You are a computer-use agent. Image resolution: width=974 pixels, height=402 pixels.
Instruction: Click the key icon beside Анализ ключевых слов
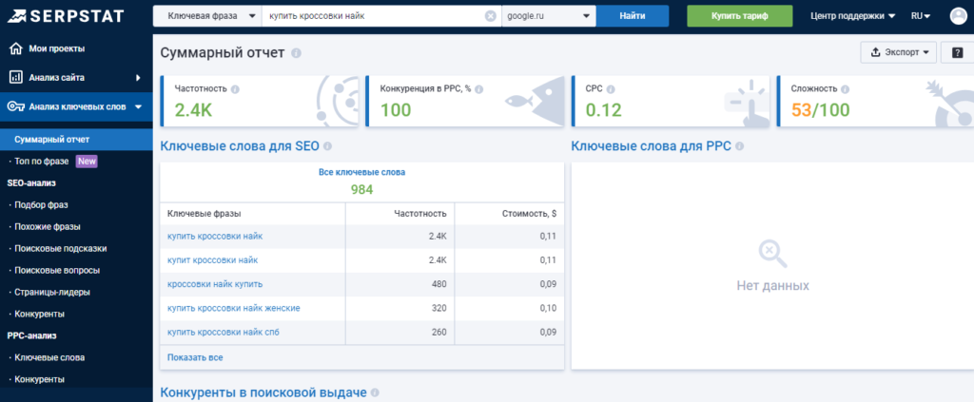point(15,106)
